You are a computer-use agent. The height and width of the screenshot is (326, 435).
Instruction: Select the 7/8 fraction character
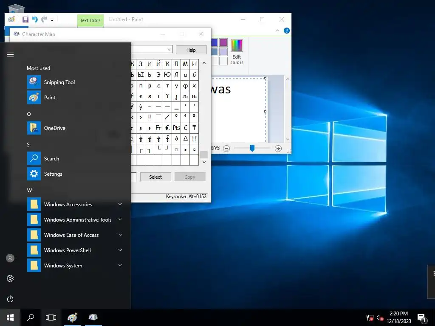[167, 138]
